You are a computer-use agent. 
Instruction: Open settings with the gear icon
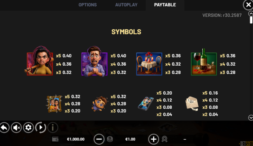28,128
